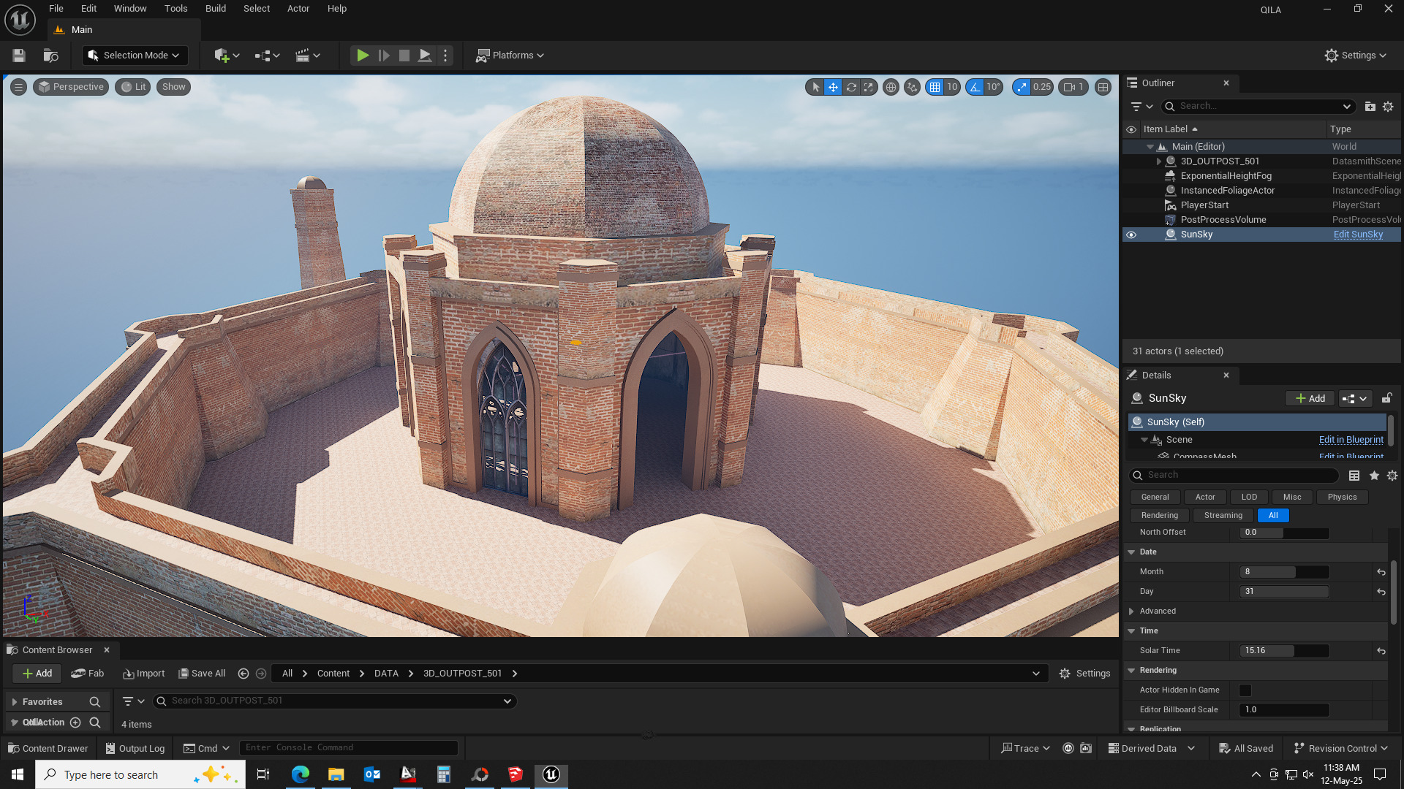This screenshot has width=1404, height=789.
Task: Select the Rendering filter in Details
Action: (x=1160, y=516)
